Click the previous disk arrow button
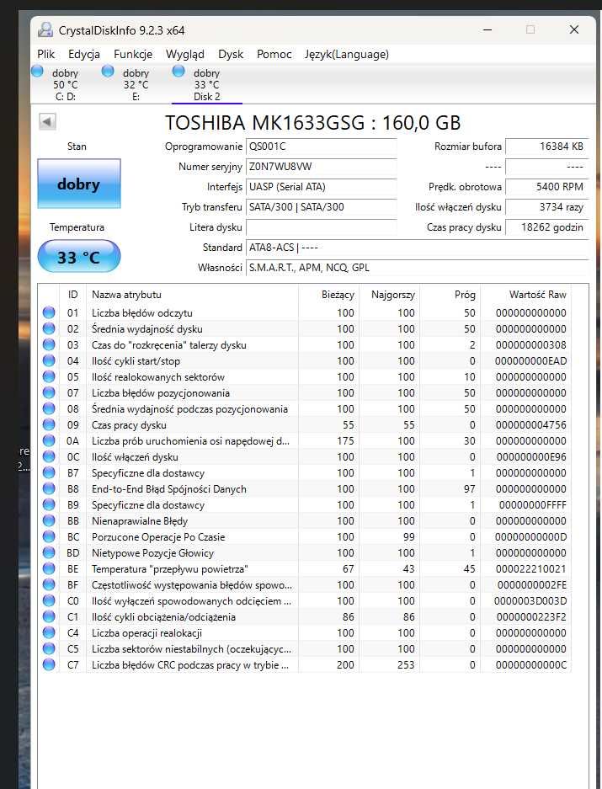 (47, 121)
